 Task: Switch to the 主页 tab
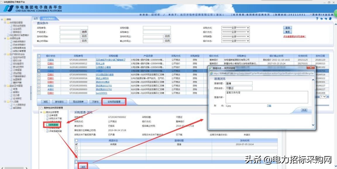click(35, 18)
